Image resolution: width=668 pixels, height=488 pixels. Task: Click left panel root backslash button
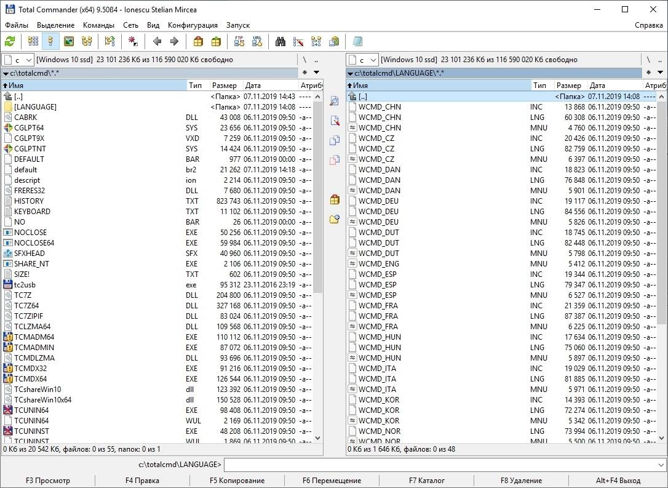coord(304,60)
